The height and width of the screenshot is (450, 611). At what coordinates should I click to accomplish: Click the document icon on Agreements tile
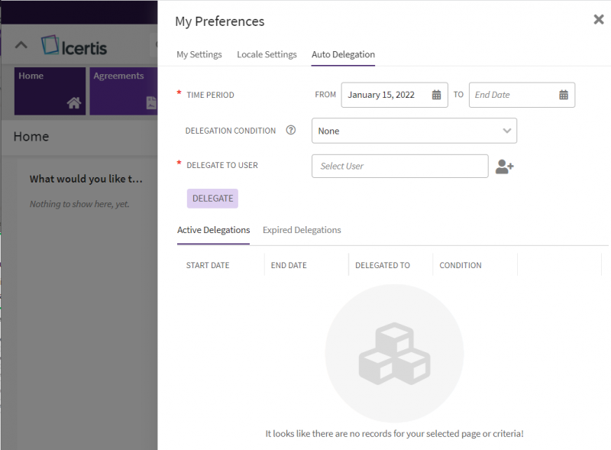[151, 103]
